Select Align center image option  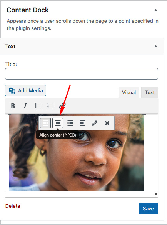pos(58,123)
